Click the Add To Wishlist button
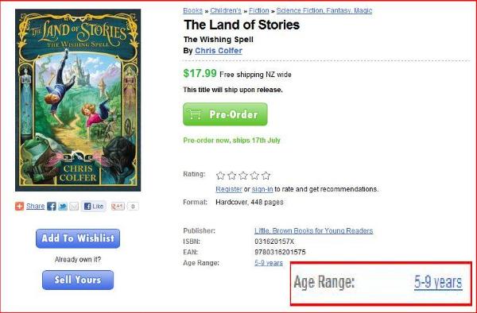477x313 pixels. [x=78, y=238]
